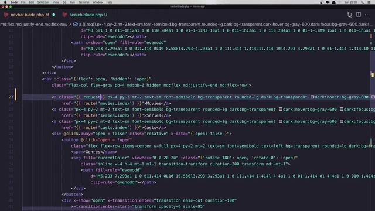The image size is (375, 211).
Task: Click the @click="open = !open" button attribute
Action: click(x=106, y=139)
